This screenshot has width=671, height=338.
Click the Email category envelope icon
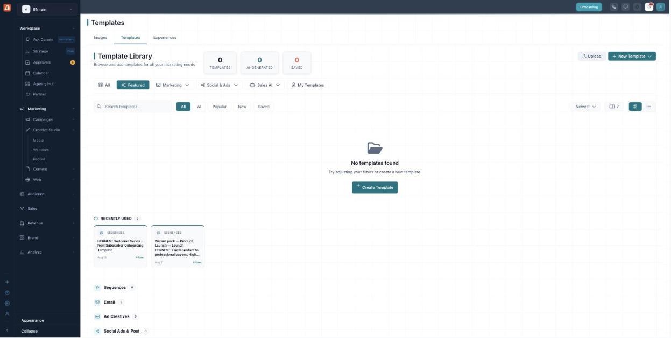click(97, 302)
